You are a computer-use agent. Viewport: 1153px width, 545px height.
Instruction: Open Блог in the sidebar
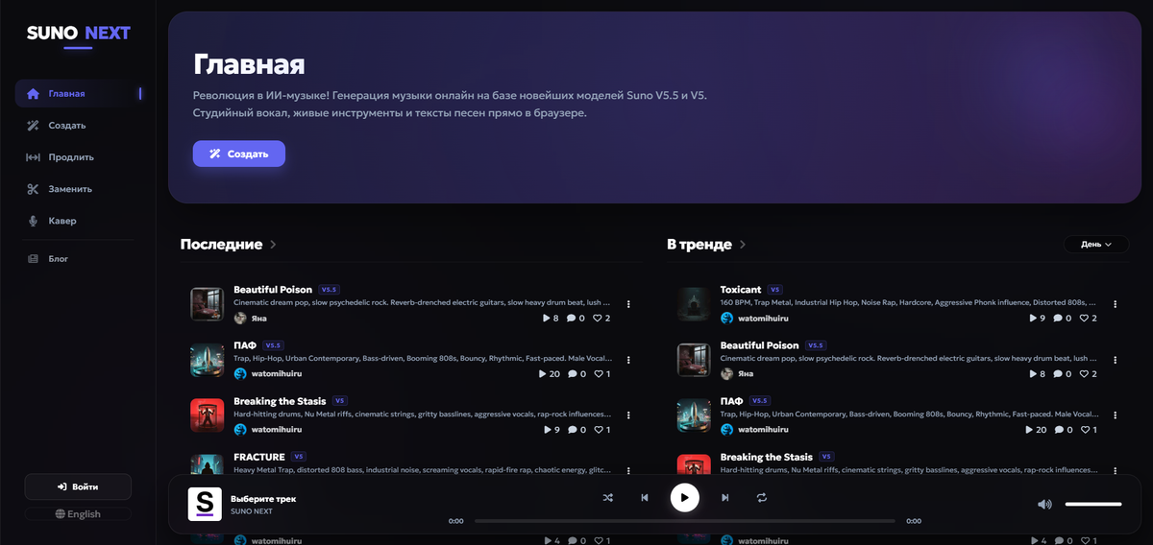(x=78, y=258)
